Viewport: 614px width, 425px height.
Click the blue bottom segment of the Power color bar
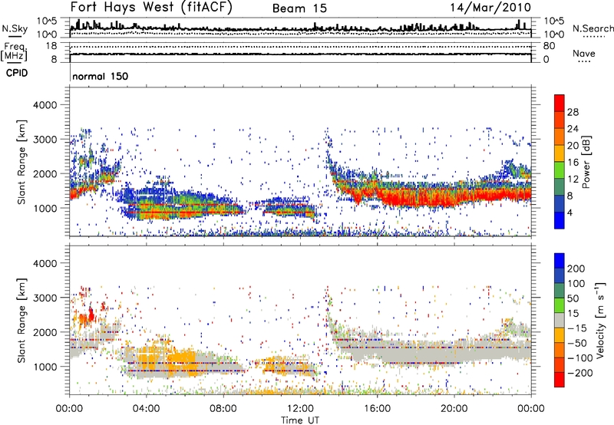pos(560,220)
